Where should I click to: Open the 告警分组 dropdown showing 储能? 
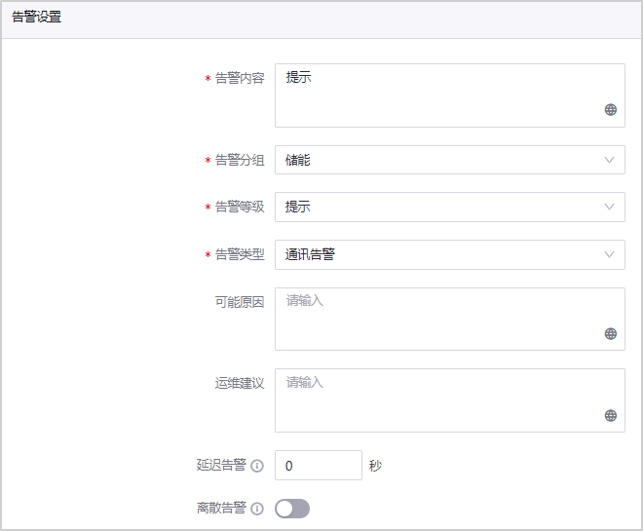coord(438,160)
